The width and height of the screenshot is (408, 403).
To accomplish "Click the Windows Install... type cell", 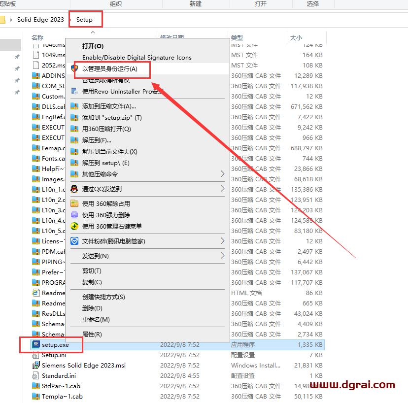I will 256,365.
